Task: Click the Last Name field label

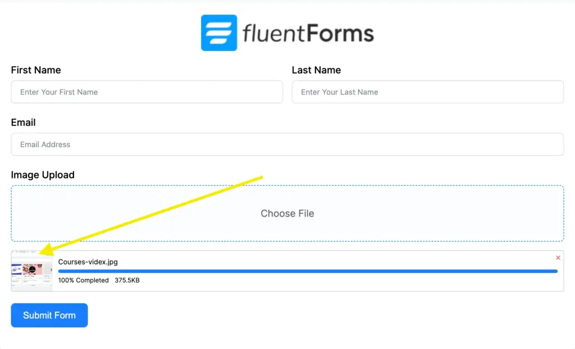Action: 316,70
